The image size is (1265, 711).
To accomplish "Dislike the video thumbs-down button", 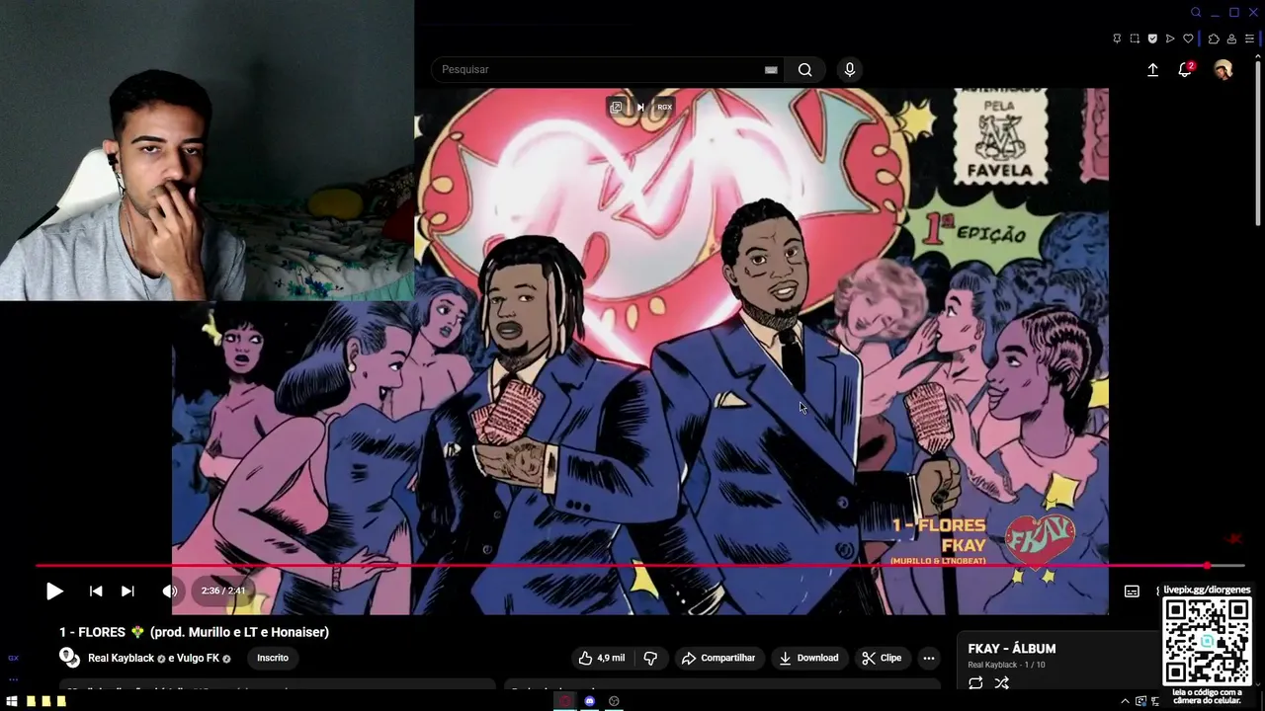I will pyautogui.click(x=650, y=658).
